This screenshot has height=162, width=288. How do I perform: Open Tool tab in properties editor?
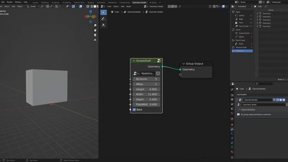232,90
